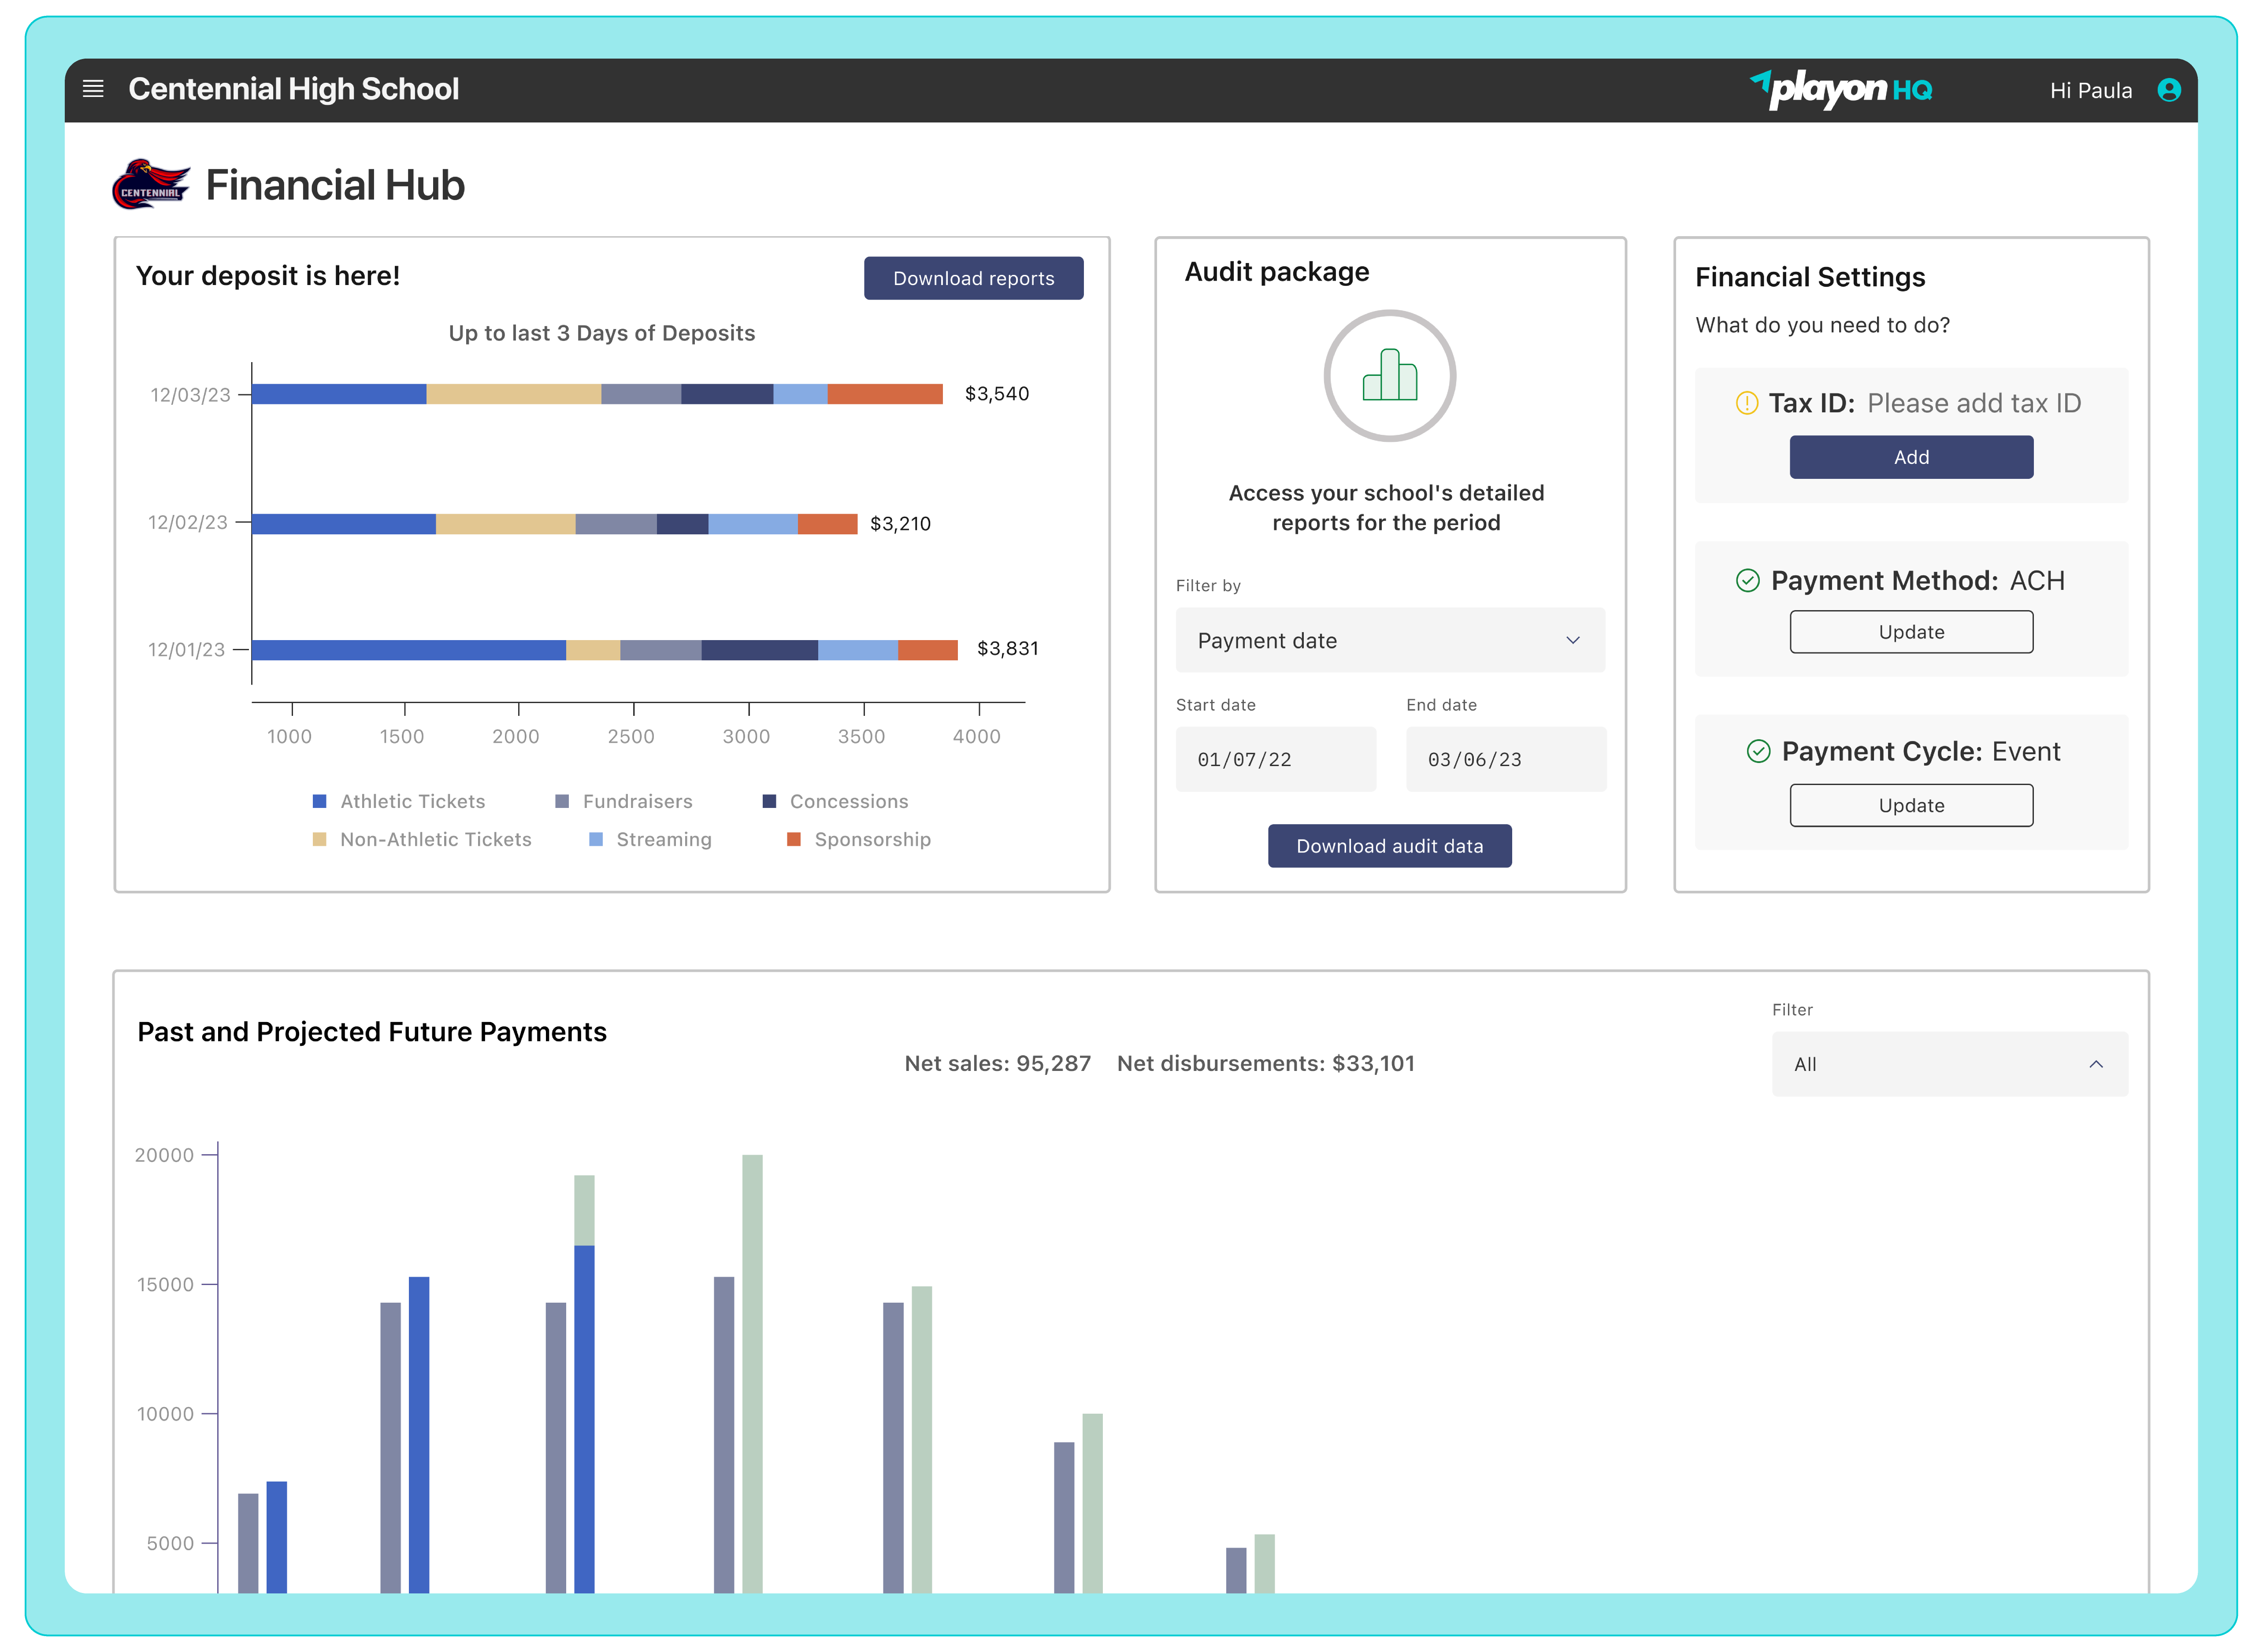The image size is (2263, 1652).
Task: Collapse the All filter chevron arrow
Action: (x=2095, y=1064)
